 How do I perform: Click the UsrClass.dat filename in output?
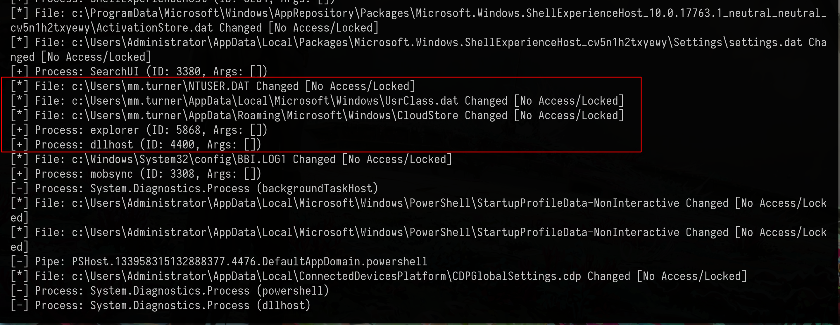tap(421, 101)
